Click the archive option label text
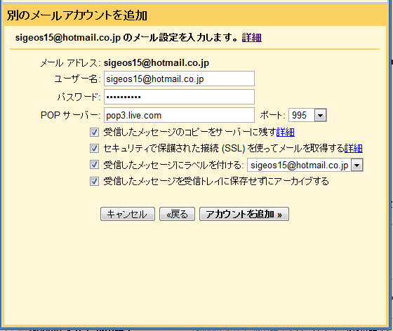The height and width of the screenshot is (331, 393). 216,181
